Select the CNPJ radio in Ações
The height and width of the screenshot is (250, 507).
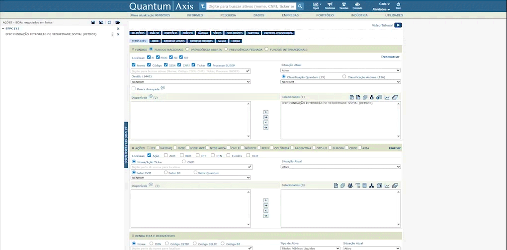184,161
